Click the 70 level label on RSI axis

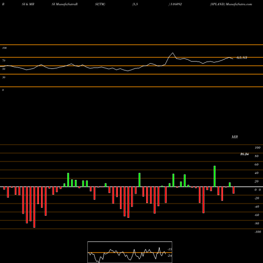[x=4, y=60]
